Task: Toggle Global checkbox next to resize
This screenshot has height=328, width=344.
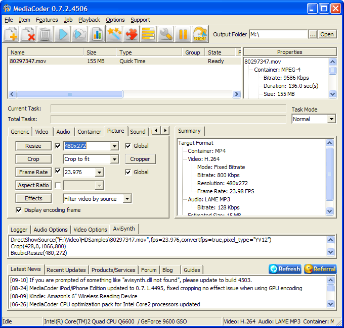Action: [x=128, y=146]
